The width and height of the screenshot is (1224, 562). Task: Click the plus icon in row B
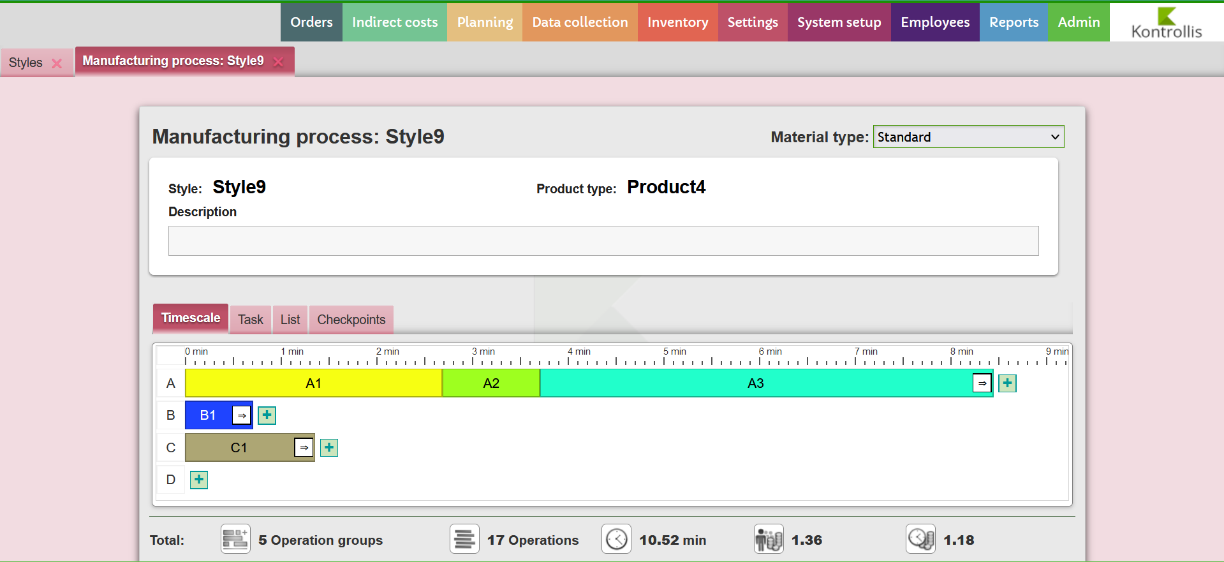pyautogui.click(x=267, y=415)
